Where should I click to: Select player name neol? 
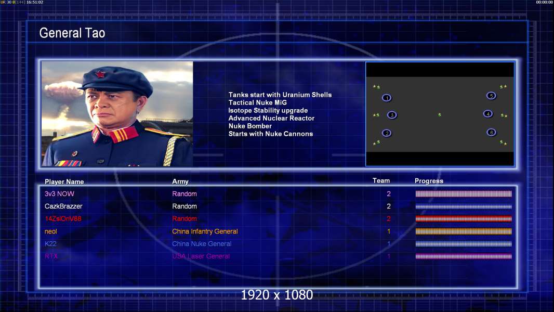click(51, 231)
